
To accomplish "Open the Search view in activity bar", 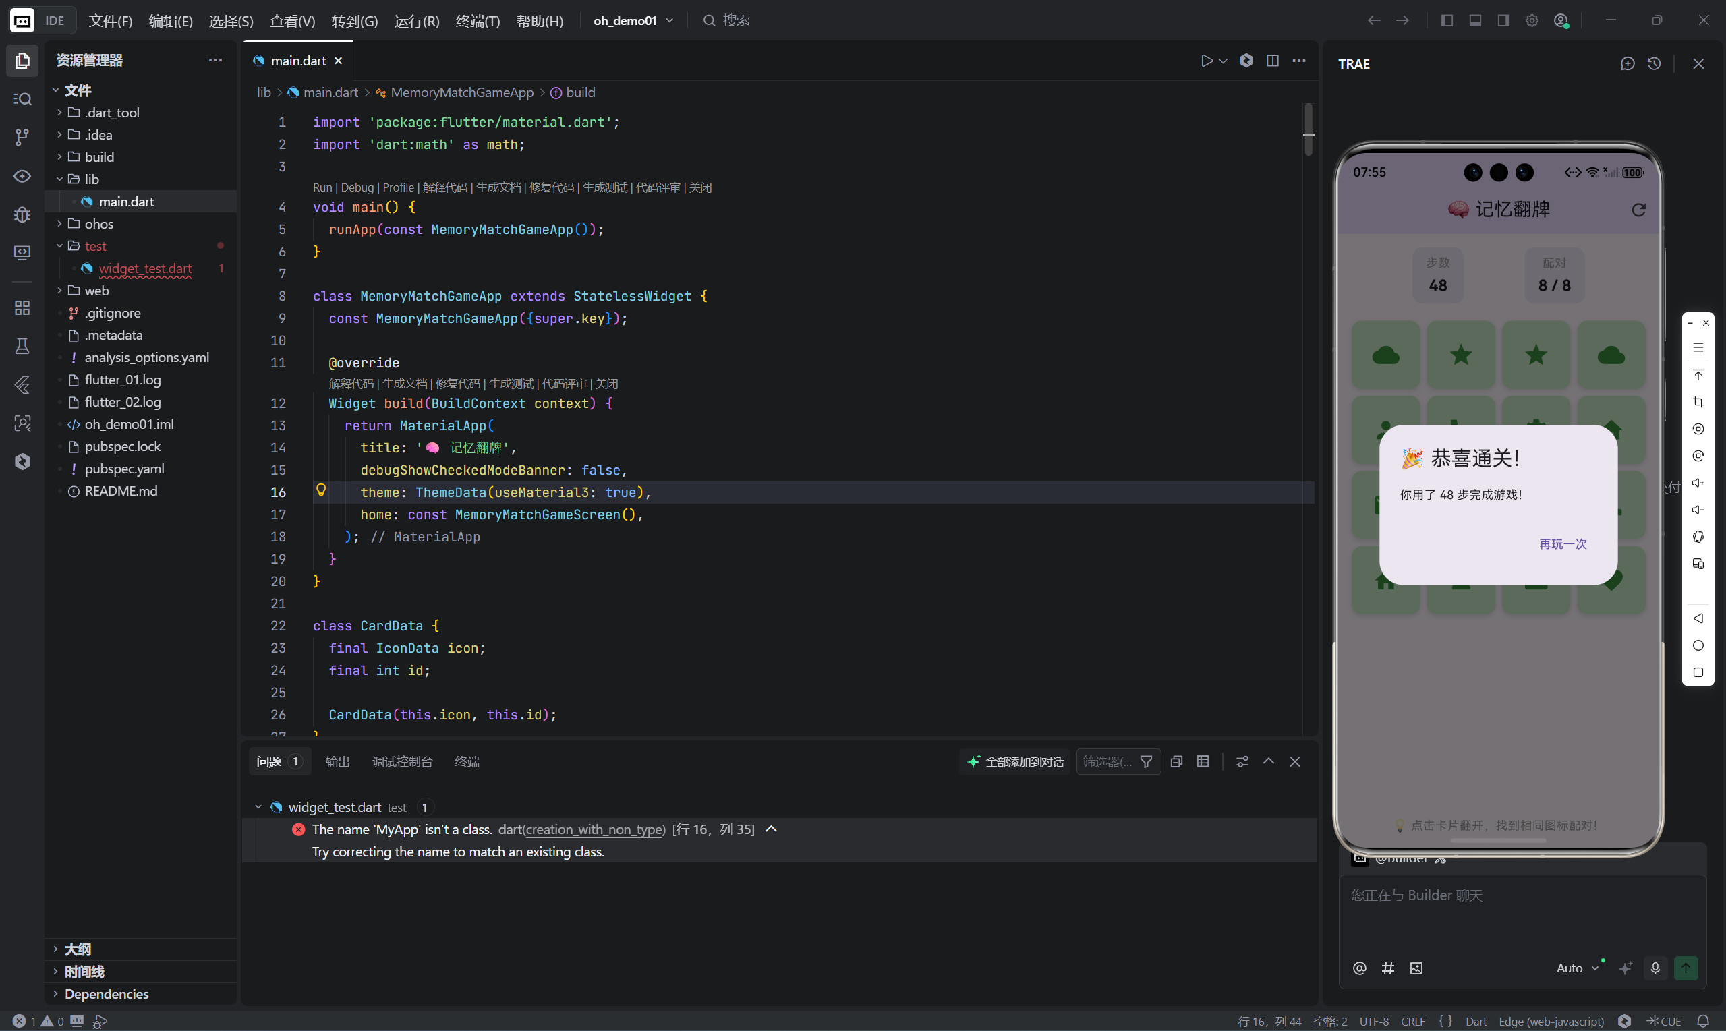I will coord(22,98).
